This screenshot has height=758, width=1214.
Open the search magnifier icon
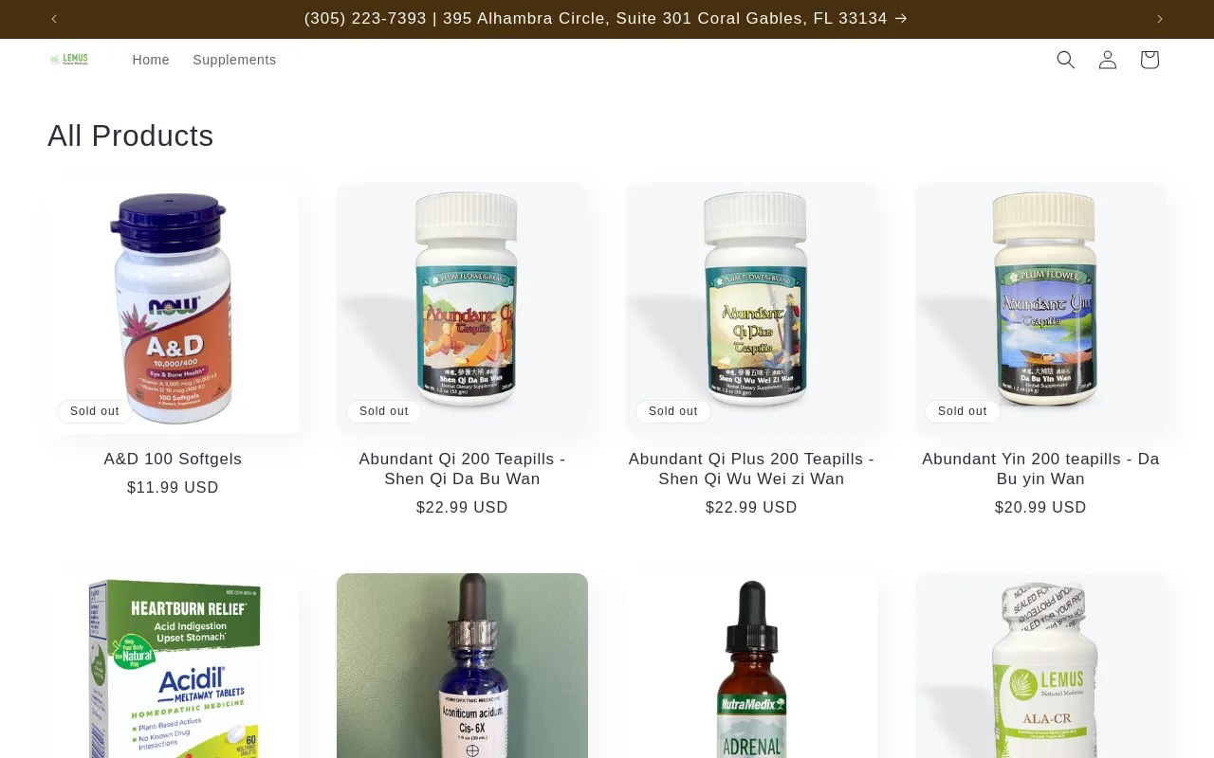[x=1066, y=60]
